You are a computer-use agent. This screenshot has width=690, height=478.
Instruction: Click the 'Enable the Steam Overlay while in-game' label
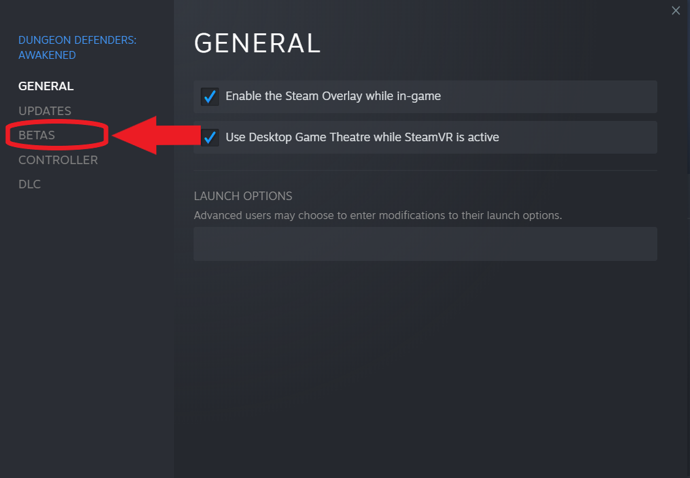[333, 96]
